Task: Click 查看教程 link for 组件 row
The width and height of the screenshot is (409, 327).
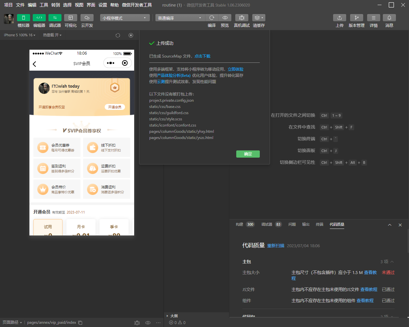Action: pos(365,301)
